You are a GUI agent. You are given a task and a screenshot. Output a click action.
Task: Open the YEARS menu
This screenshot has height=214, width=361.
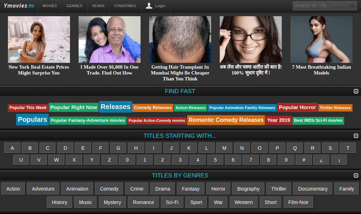click(x=98, y=6)
